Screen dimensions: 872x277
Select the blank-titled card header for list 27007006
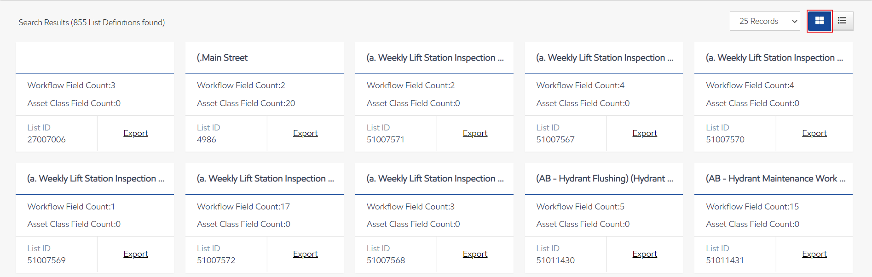tap(94, 58)
